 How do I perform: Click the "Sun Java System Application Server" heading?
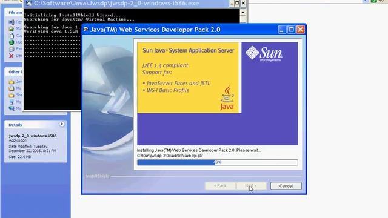[189, 51]
